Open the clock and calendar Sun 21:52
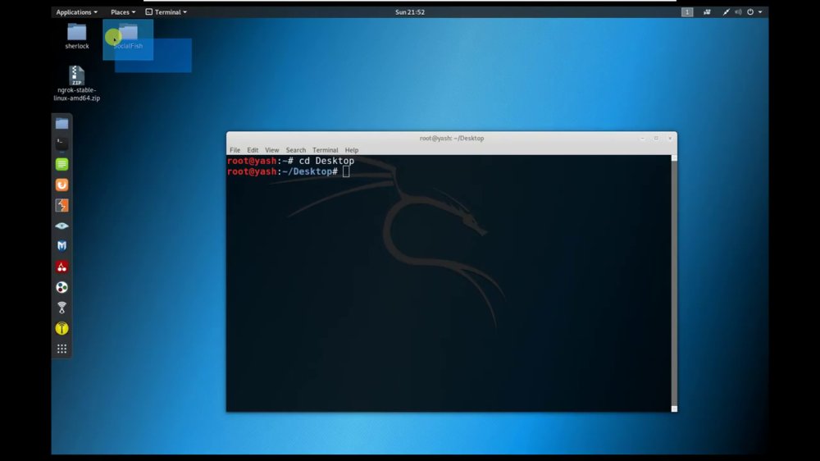 [x=410, y=12]
